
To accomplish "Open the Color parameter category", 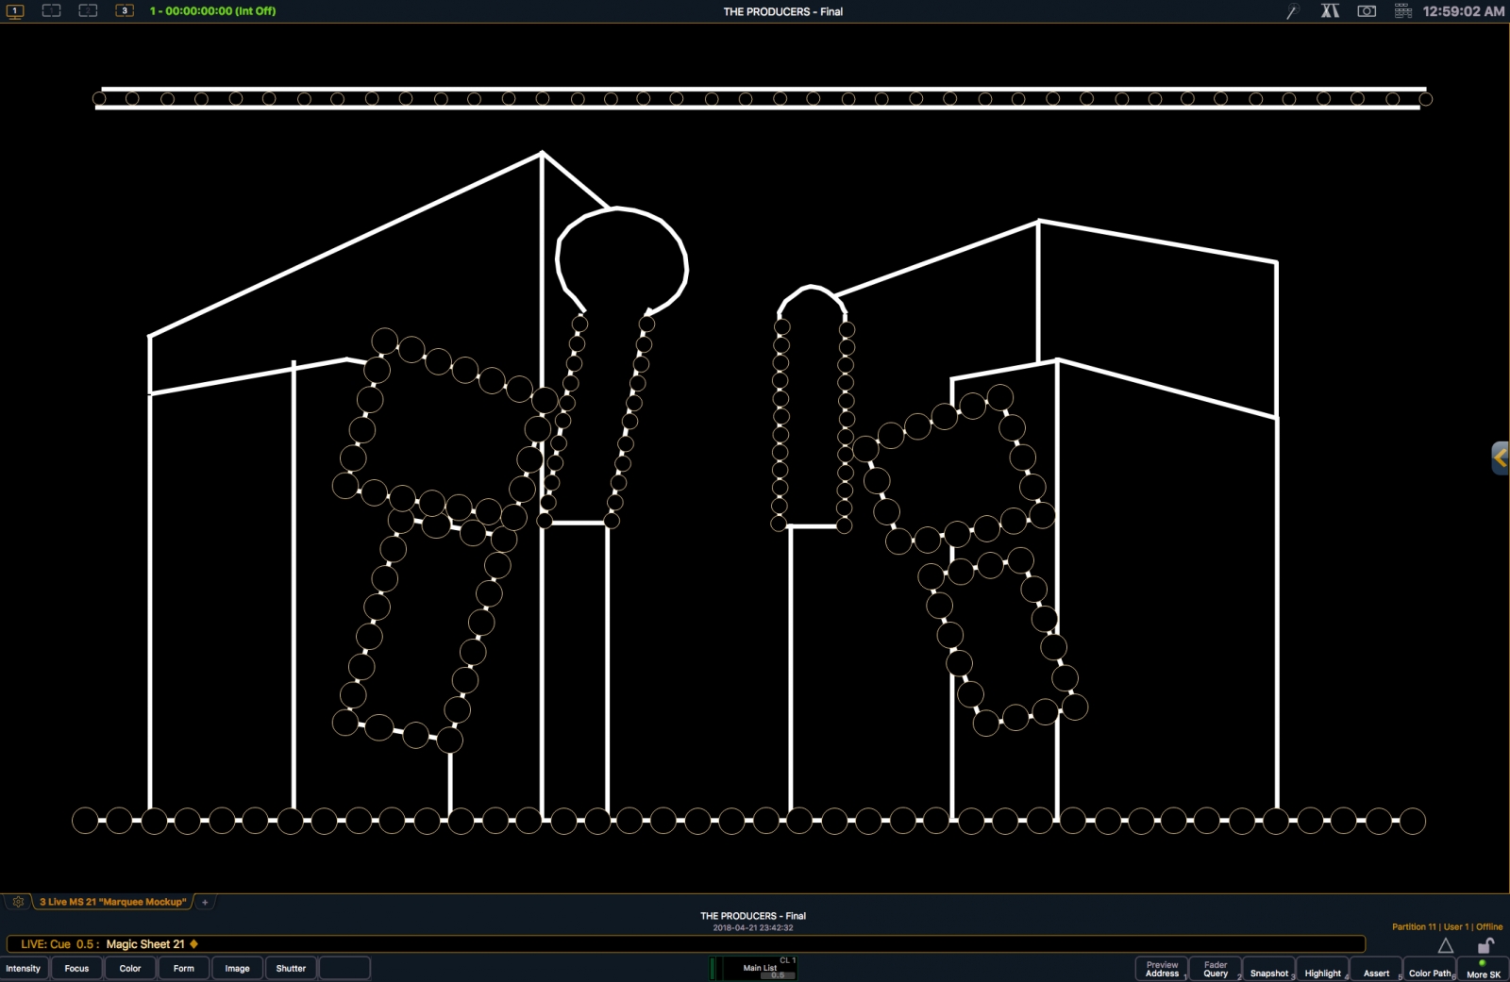I will click(x=130, y=969).
